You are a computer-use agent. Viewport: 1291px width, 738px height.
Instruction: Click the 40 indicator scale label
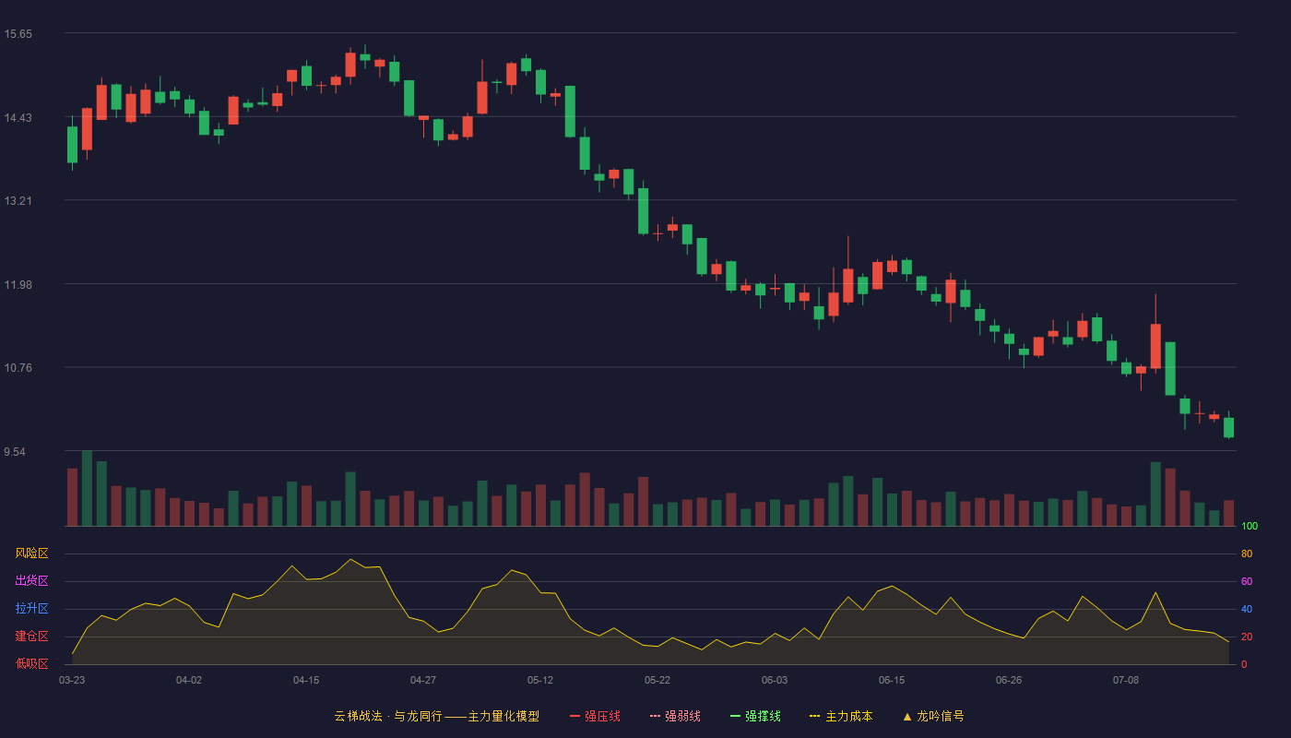coord(1247,610)
